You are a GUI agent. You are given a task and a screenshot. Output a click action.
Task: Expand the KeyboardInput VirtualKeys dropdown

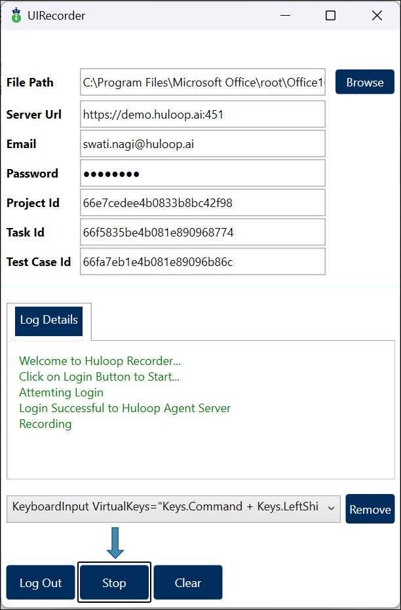pyautogui.click(x=174, y=509)
